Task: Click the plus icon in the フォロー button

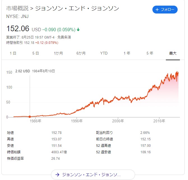Action: [x=157, y=10]
